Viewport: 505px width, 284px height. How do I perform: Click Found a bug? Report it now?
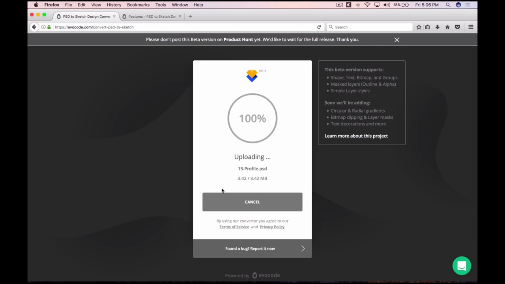pos(250,248)
